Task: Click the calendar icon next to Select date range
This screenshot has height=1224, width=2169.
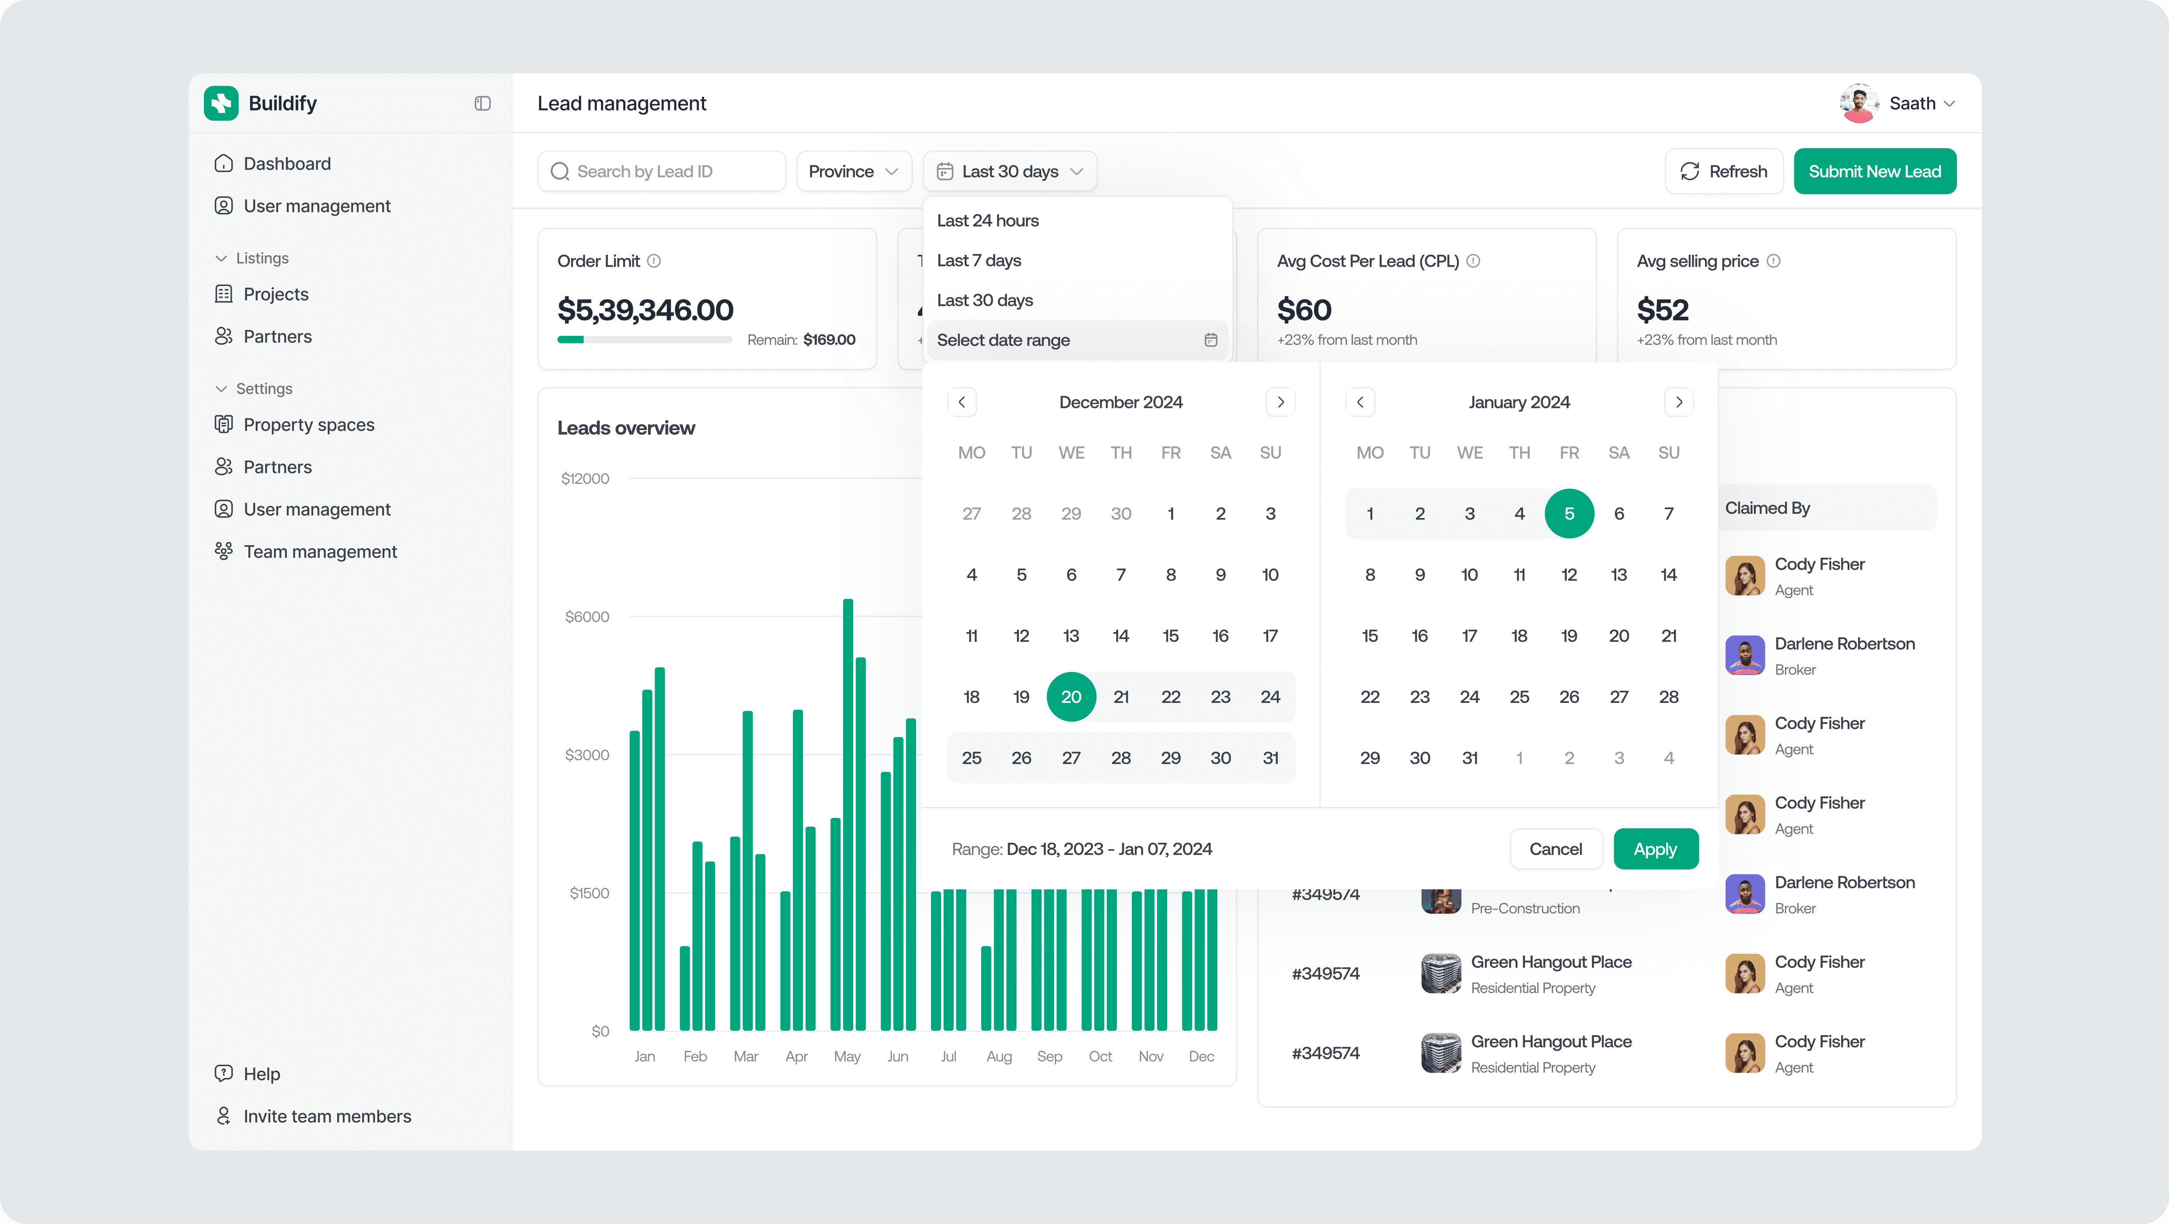Action: 1211,340
